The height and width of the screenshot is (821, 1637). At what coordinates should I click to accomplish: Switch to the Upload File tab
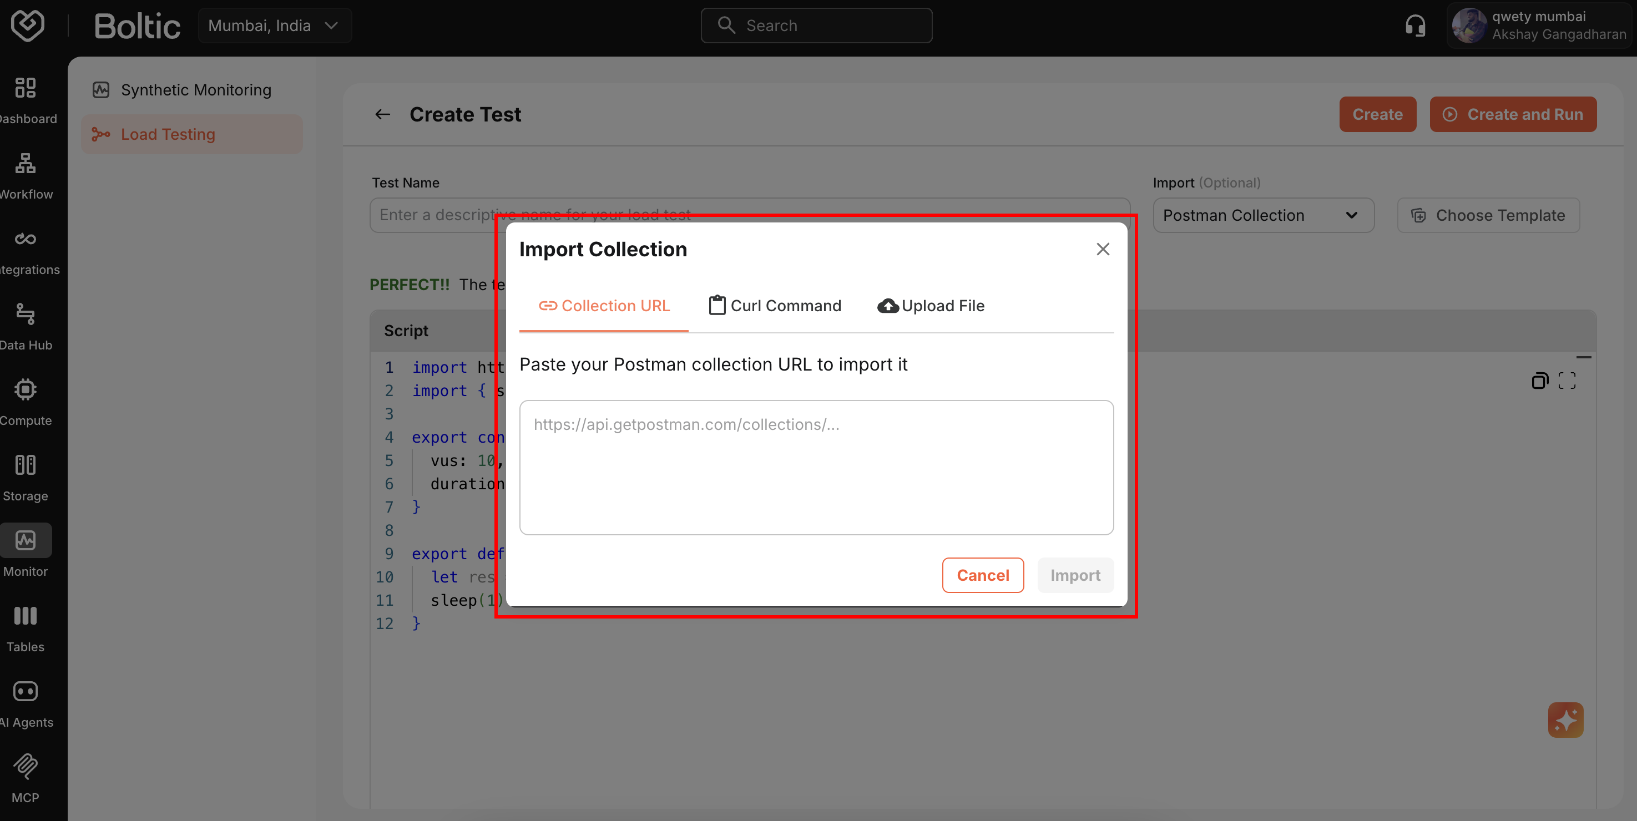coord(931,306)
